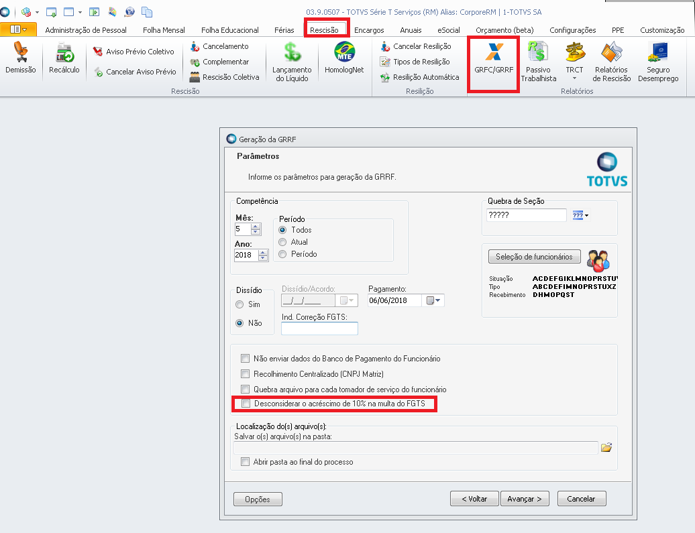695x533 pixels.
Task: Open the Quebra de Seção ??? dropdown
Action: tap(580, 215)
